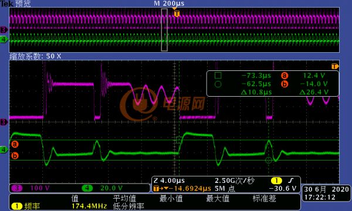Click the channel 3 ground marker in zoom view

pyautogui.click(x=4, y=122)
